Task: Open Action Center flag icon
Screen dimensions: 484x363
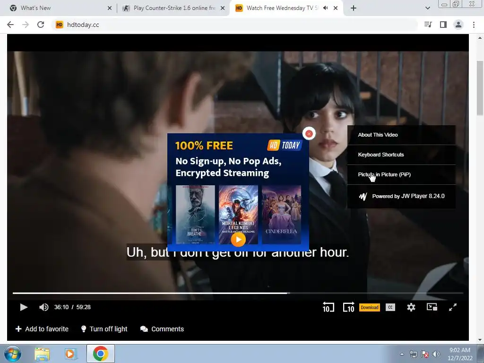Action: click(x=425, y=354)
